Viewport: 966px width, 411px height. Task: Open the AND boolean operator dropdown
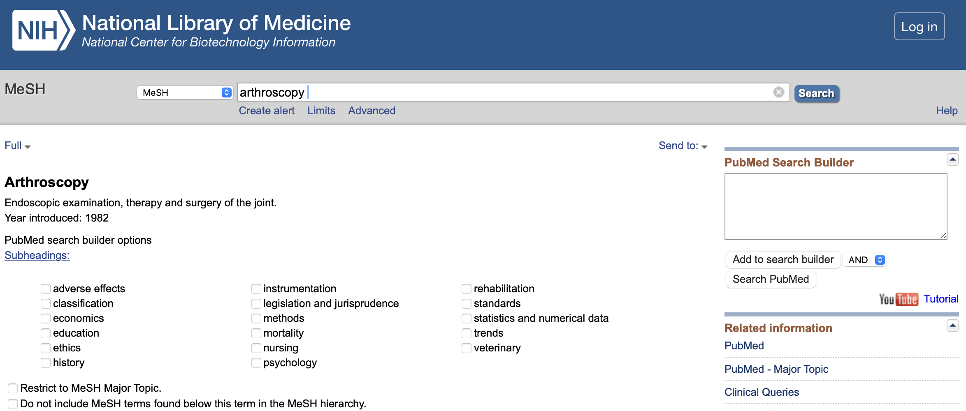tap(864, 260)
